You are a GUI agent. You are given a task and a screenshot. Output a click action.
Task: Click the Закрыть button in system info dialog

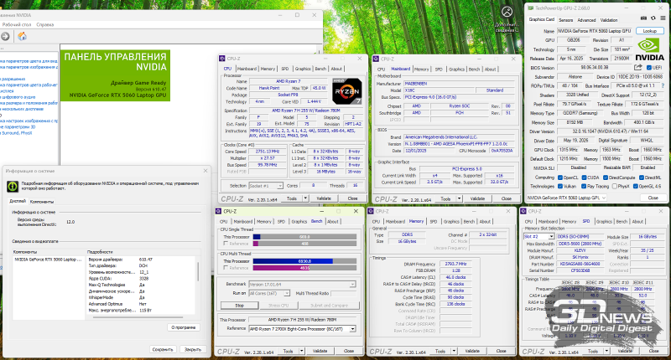193,349
